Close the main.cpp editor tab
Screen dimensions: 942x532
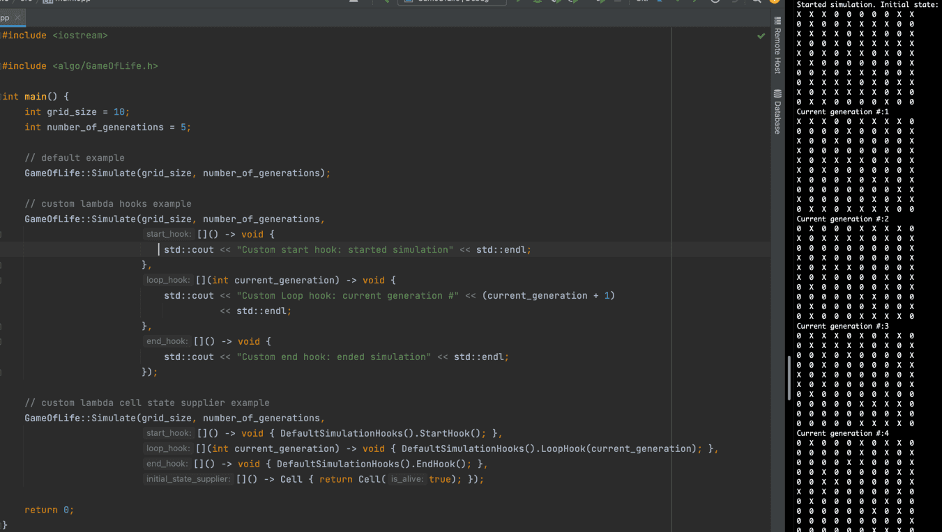[x=18, y=17]
